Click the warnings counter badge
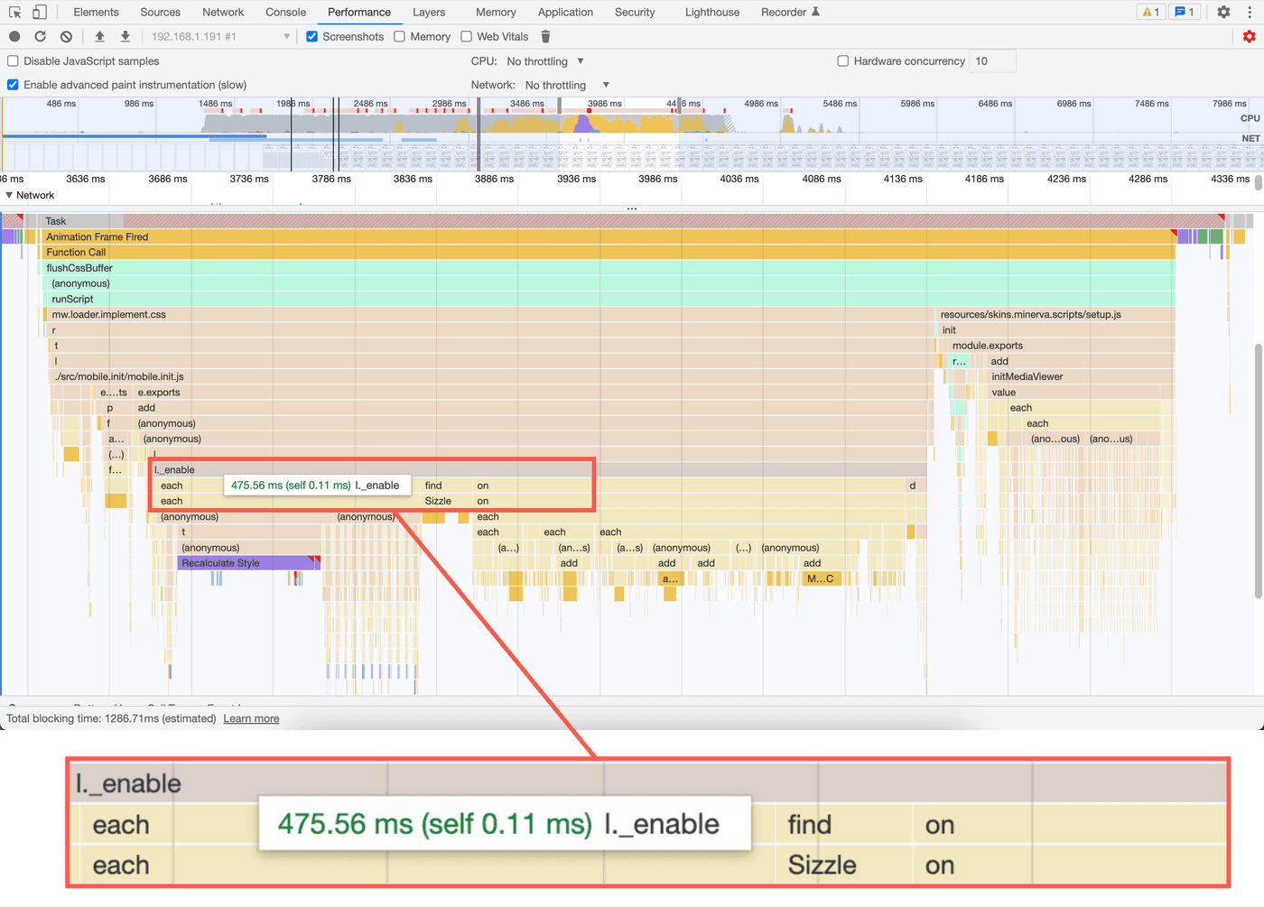Viewport: 1264px width, 907px height. point(1151,12)
